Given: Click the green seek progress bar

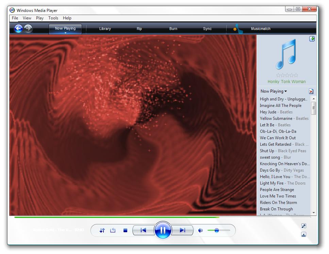Looking at the screenshot, I should (x=117, y=217).
